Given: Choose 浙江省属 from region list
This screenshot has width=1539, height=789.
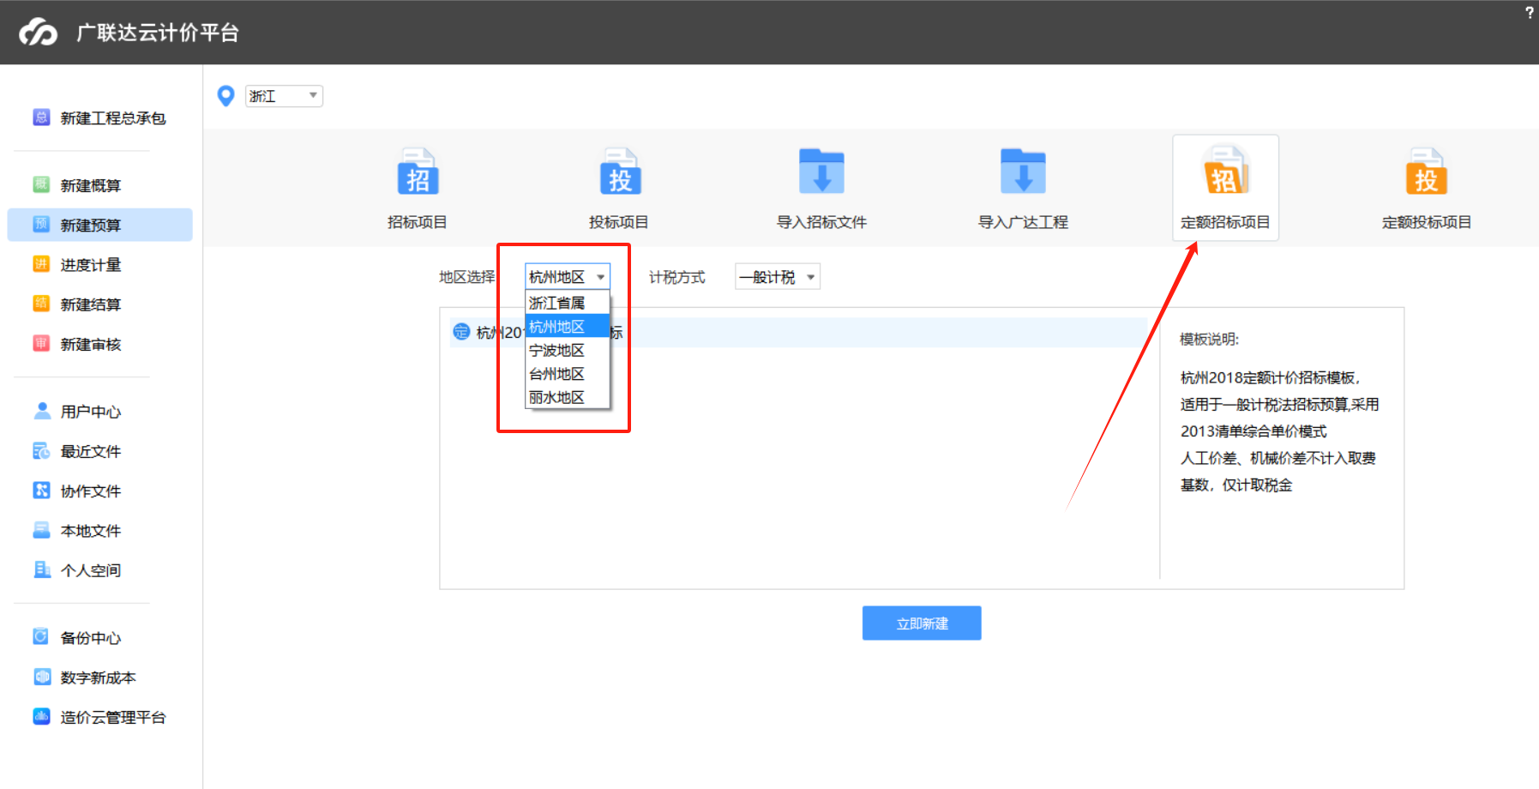Looking at the screenshot, I should tap(568, 303).
